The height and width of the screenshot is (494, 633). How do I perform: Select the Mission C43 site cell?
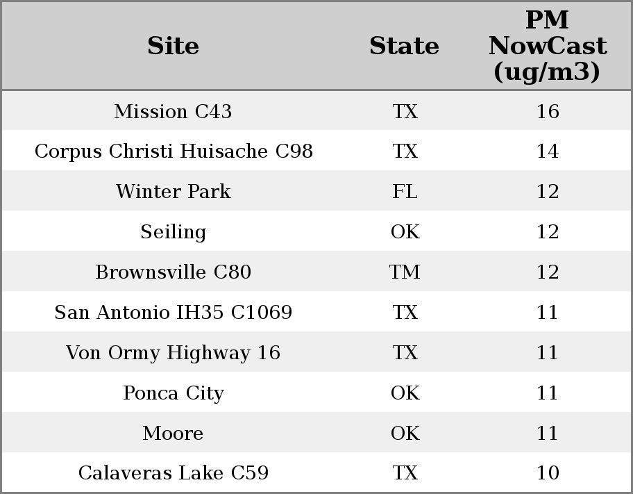point(173,111)
